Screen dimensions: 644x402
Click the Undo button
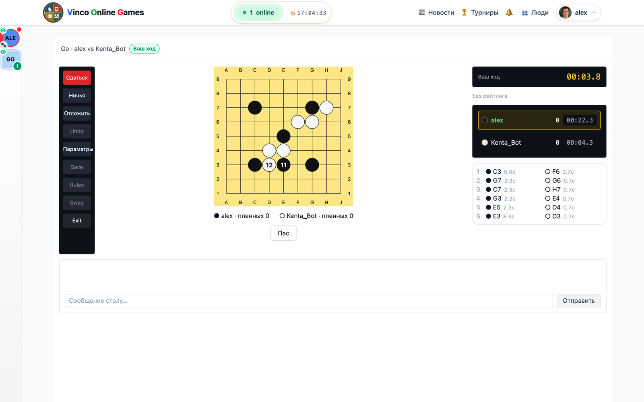(x=77, y=131)
